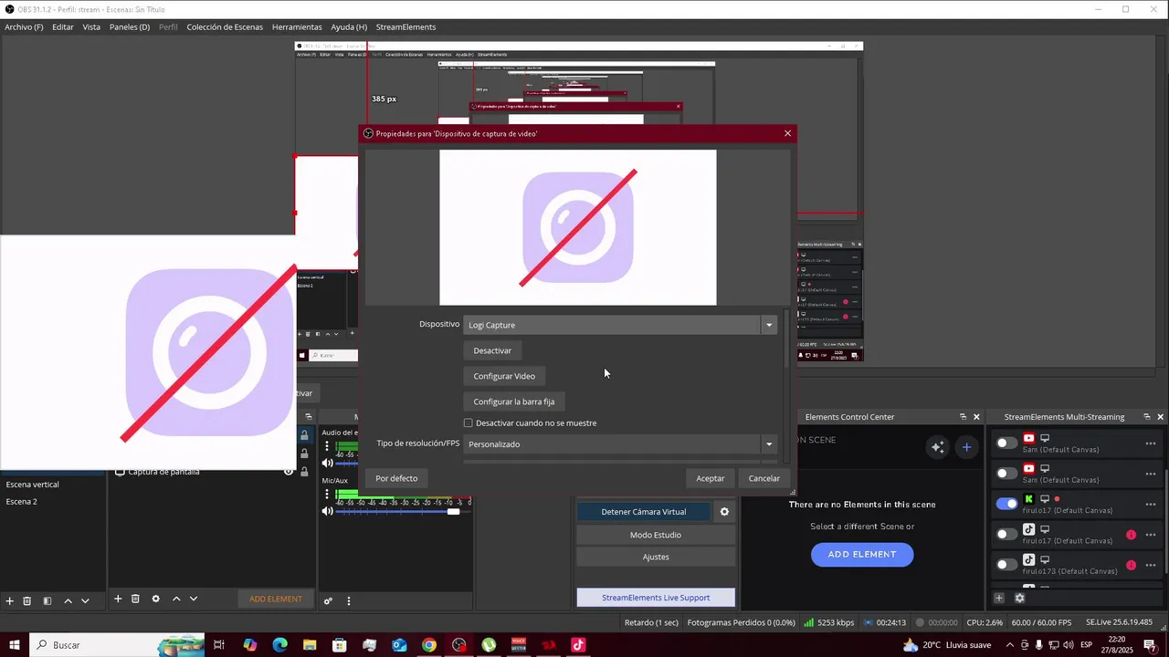Click Configurar la barra fija
Screen dimensions: 1169x657
[514, 401]
